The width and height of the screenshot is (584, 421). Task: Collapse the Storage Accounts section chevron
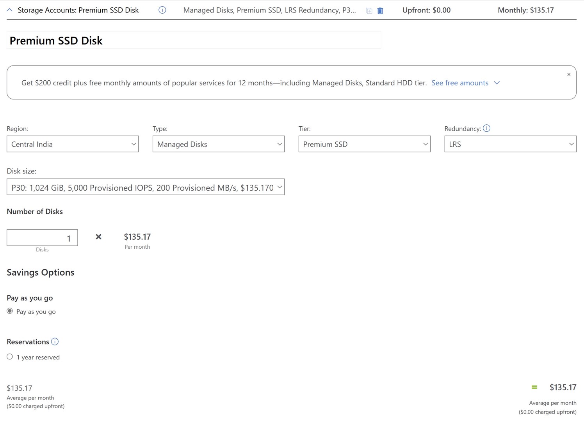tap(10, 11)
